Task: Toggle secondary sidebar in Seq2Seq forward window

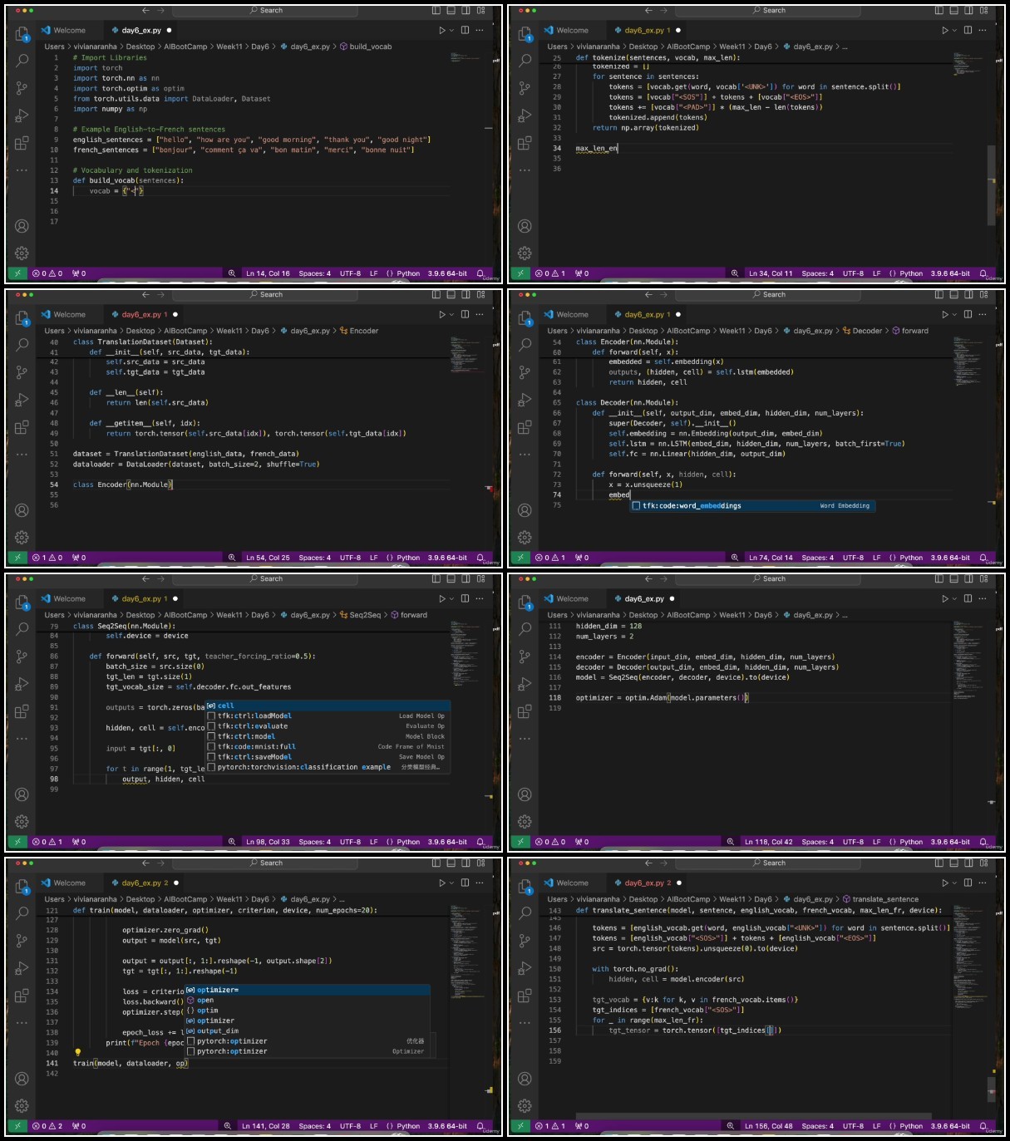Action: click(x=466, y=579)
